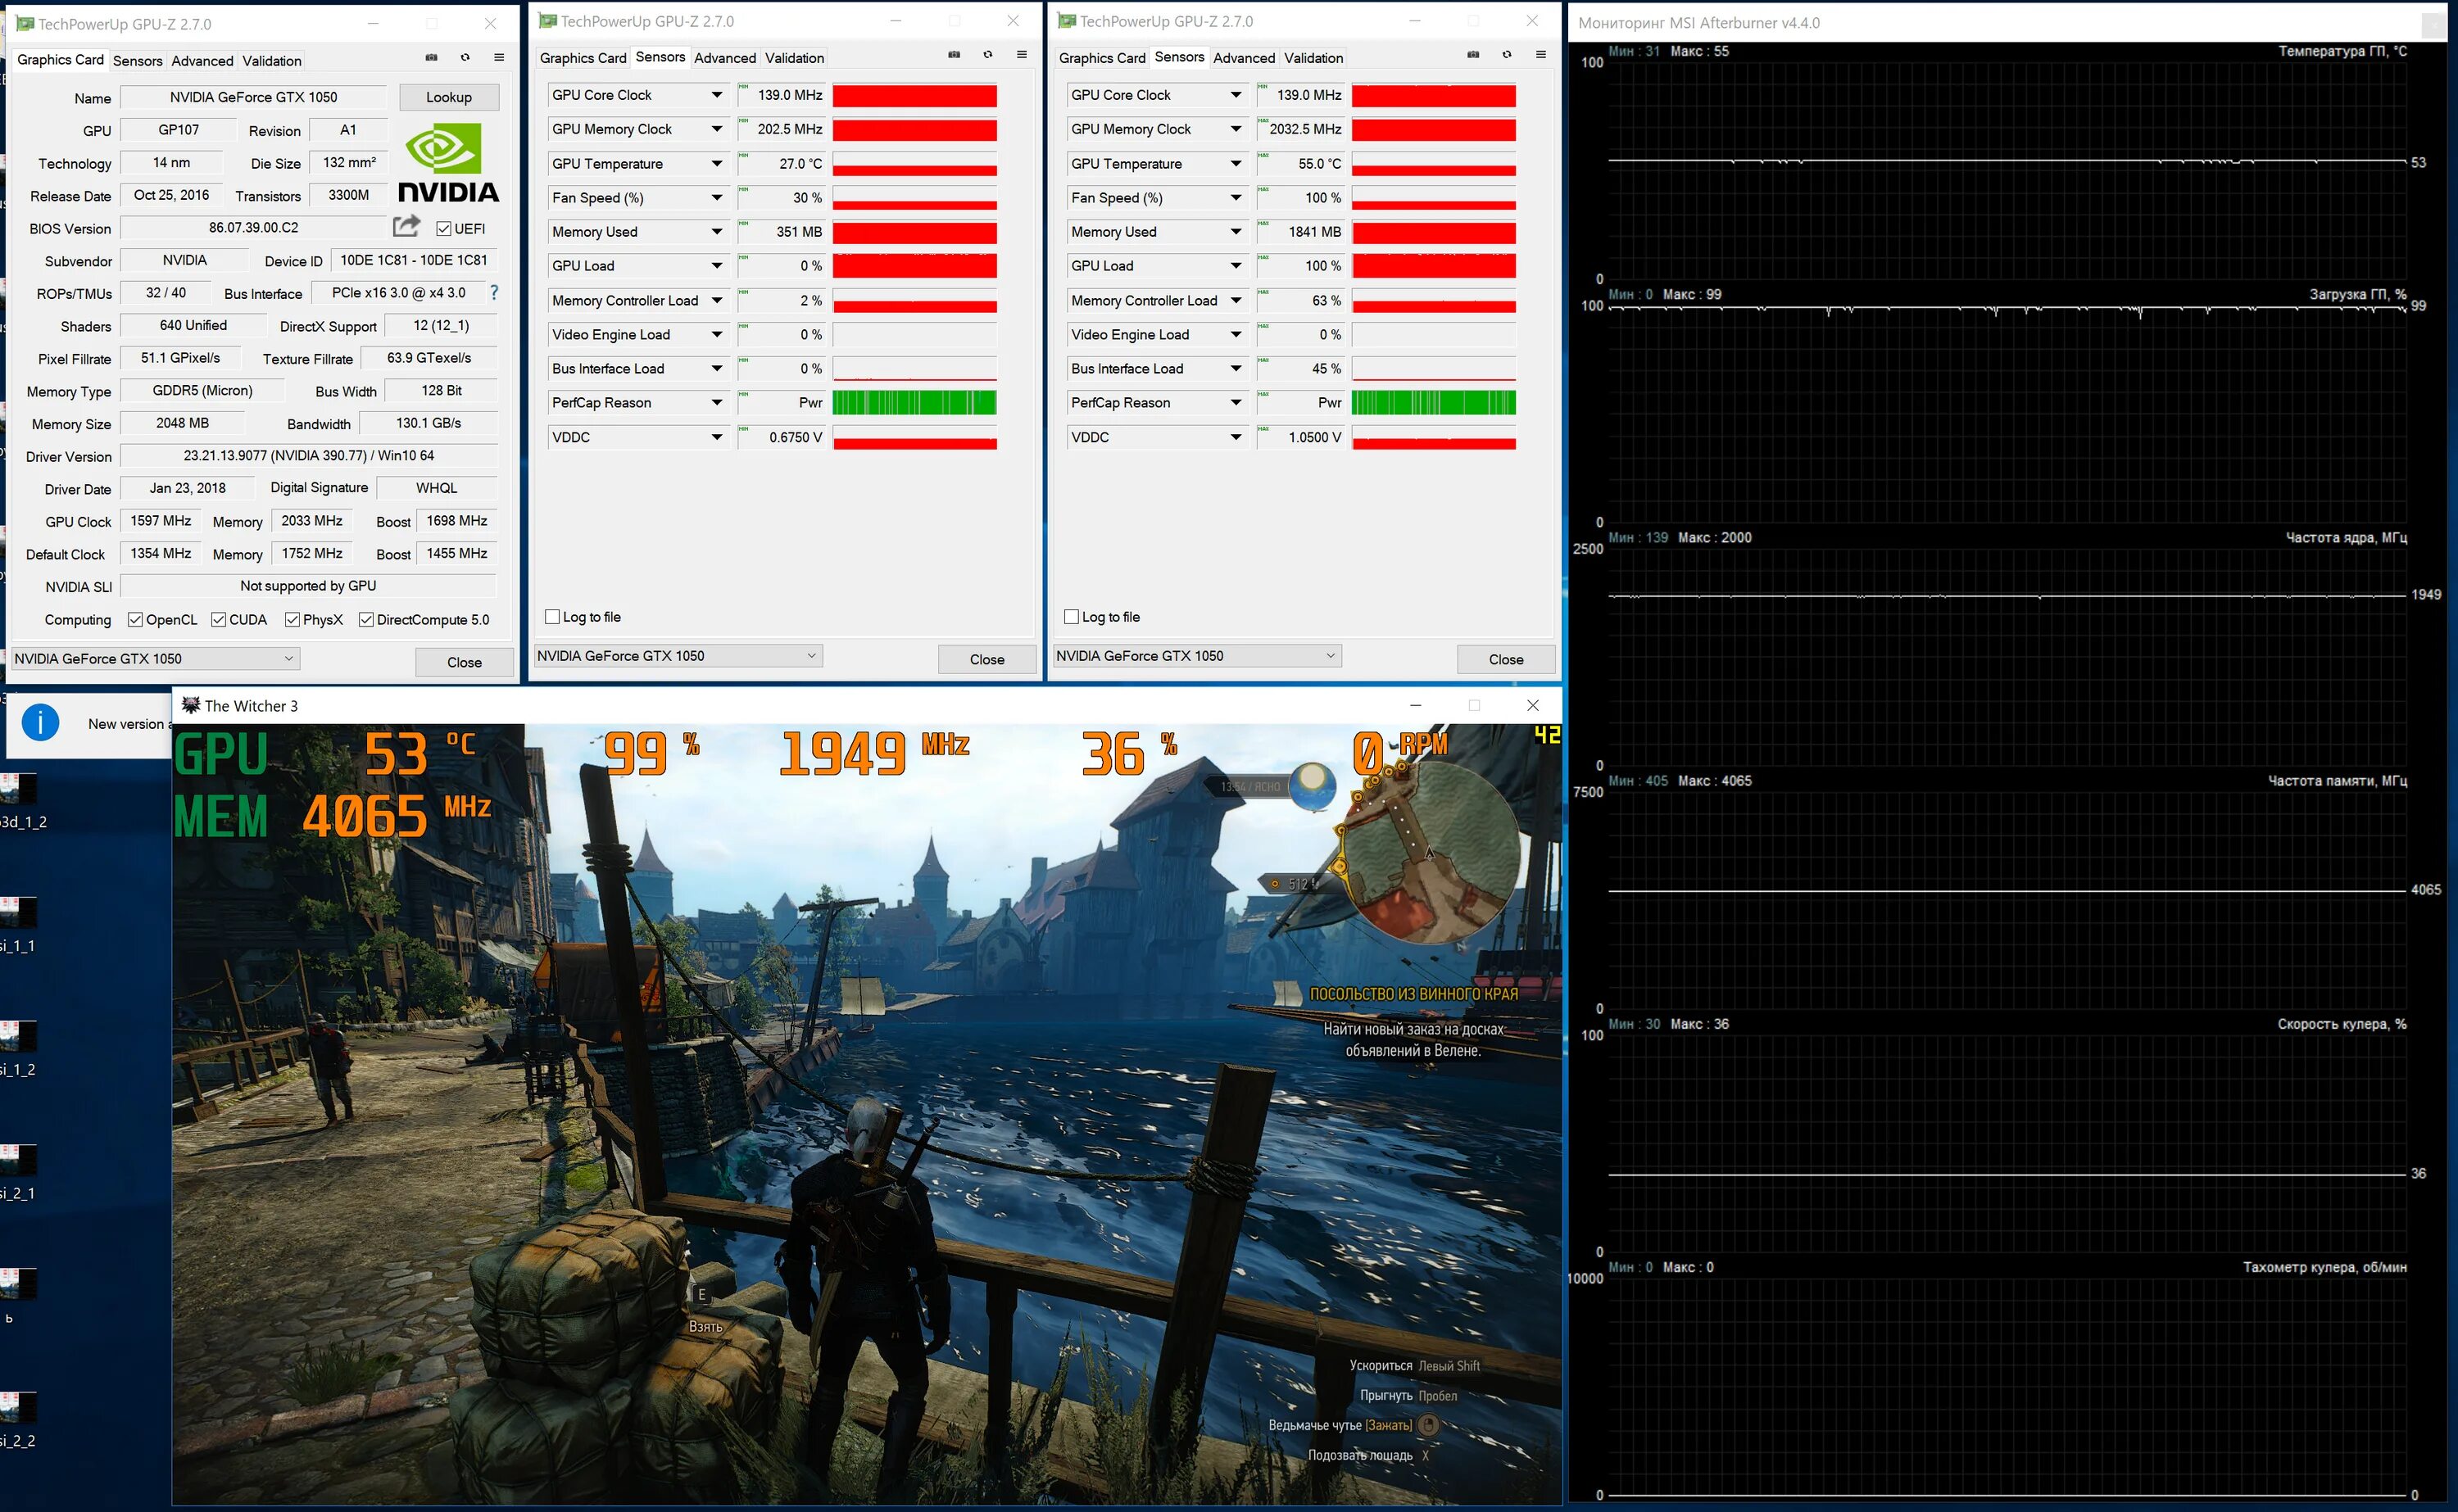Click the New version notification text
This screenshot has height=1512, width=2458.
[127, 724]
